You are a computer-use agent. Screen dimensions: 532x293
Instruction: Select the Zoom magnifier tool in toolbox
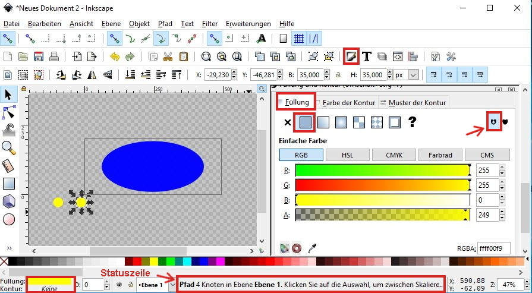(x=8, y=147)
